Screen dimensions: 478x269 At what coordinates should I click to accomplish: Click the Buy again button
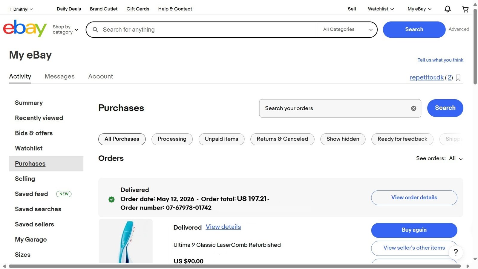(x=414, y=230)
